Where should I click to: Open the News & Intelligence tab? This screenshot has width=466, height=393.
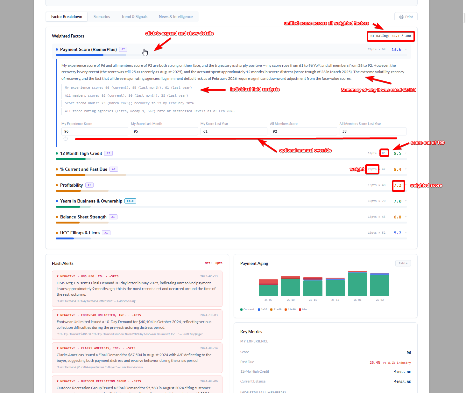click(x=175, y=17)
